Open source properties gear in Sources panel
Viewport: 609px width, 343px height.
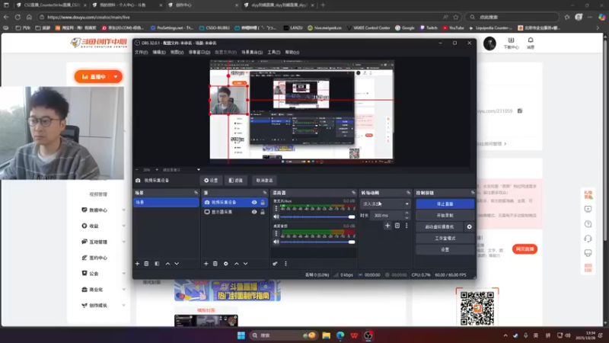tap(225, 264)
